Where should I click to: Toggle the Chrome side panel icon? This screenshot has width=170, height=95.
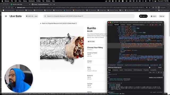coord(156,8)
